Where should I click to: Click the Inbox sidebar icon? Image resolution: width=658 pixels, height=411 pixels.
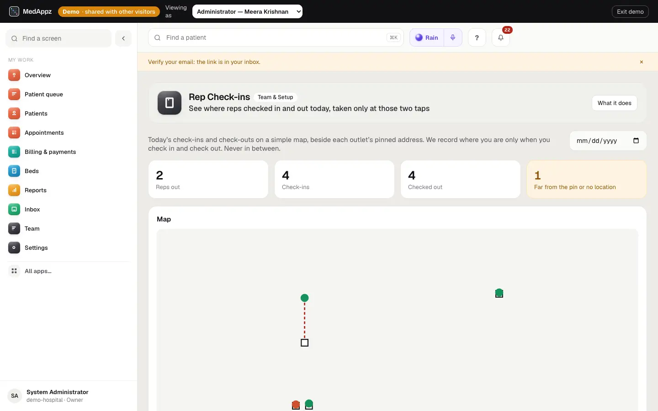[x=14, y=210]
